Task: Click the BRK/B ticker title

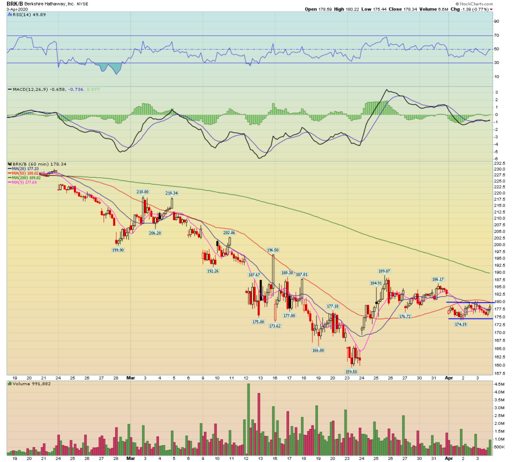Action: click(15, 4)
